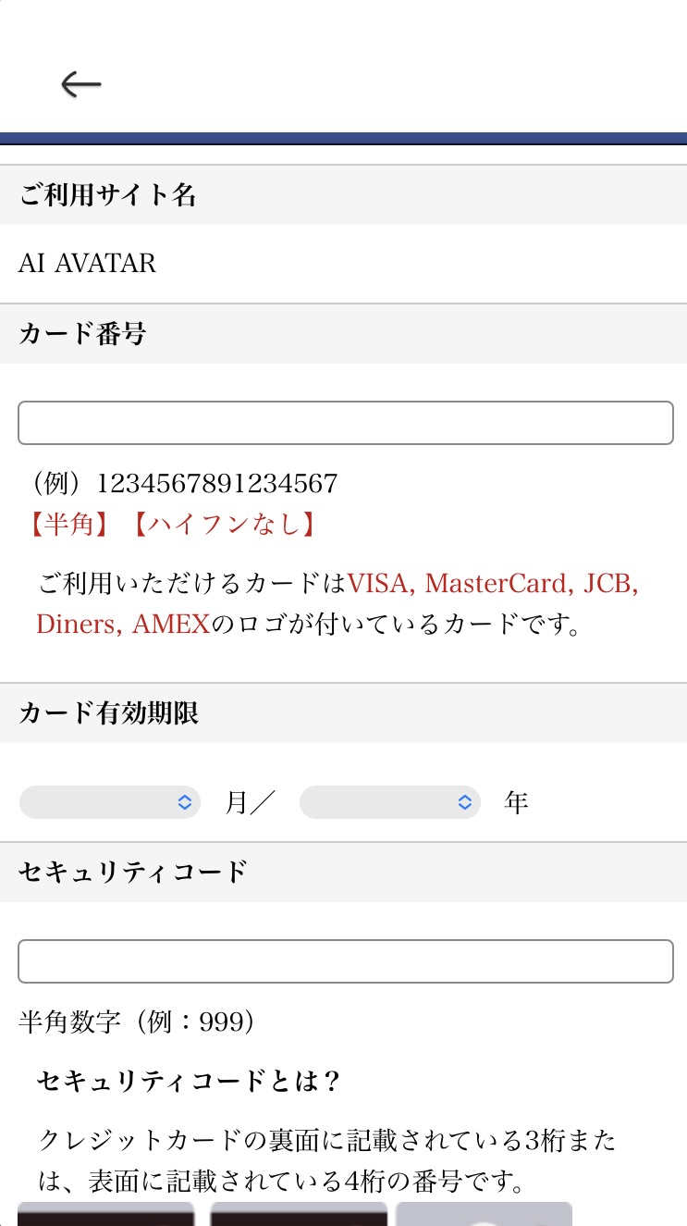This screenshot has width=687, height=1226.
Task: Tap the first dark card example image
Action: tap(106, 1213)
